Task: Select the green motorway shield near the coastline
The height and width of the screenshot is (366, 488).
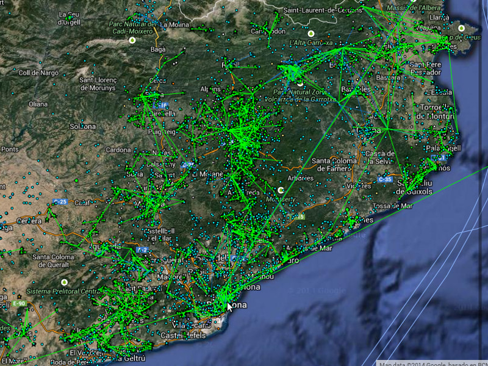Action: [x=301, y=216]
